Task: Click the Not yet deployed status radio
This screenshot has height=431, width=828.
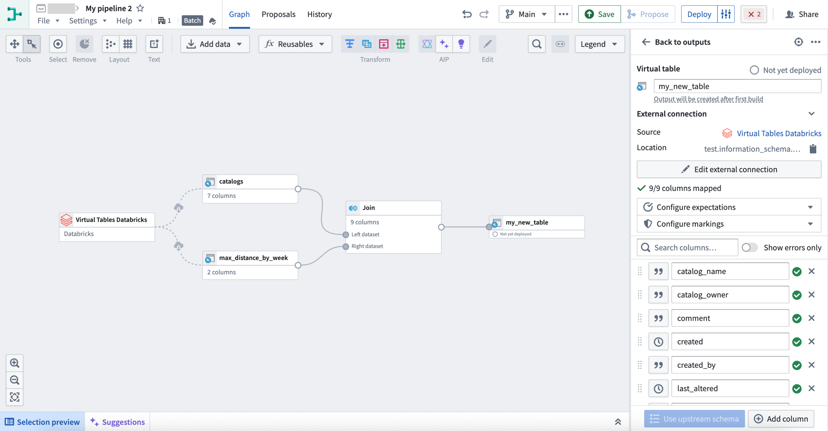Action: pos(754,70)
